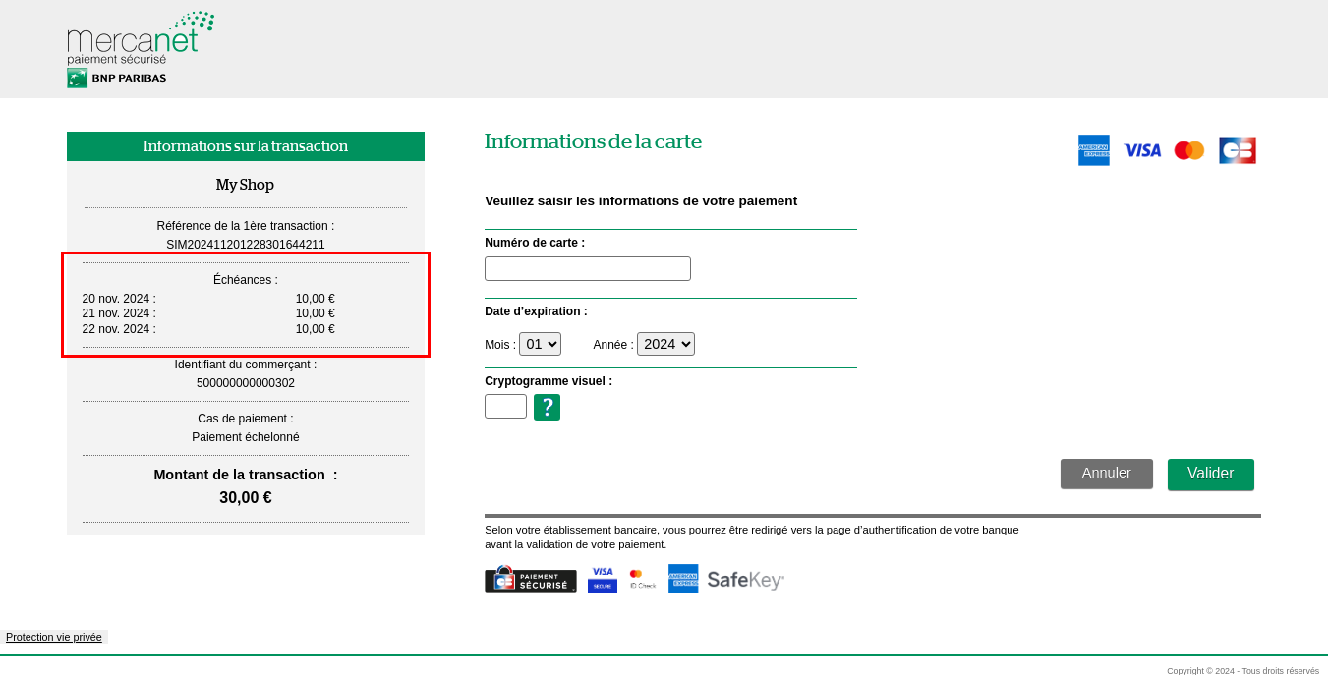Open the expiration year dropdown
Image resolution: width=1328 pixels, height=675 pixels.
tap(665, 343)
